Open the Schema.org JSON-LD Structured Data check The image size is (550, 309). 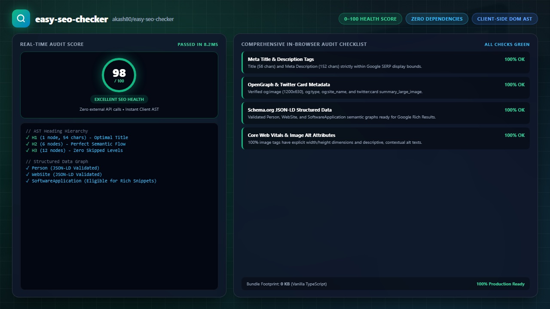pos(385,113)
